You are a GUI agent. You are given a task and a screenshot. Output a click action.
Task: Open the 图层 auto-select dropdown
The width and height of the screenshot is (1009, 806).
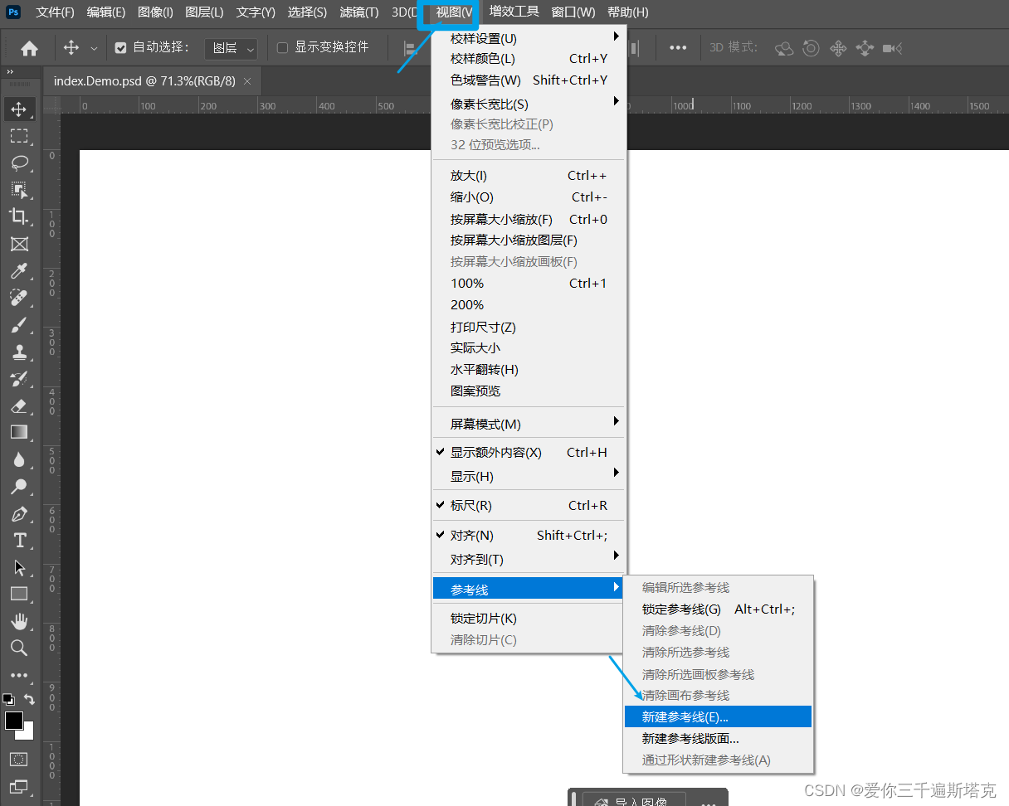pos(232,48)
